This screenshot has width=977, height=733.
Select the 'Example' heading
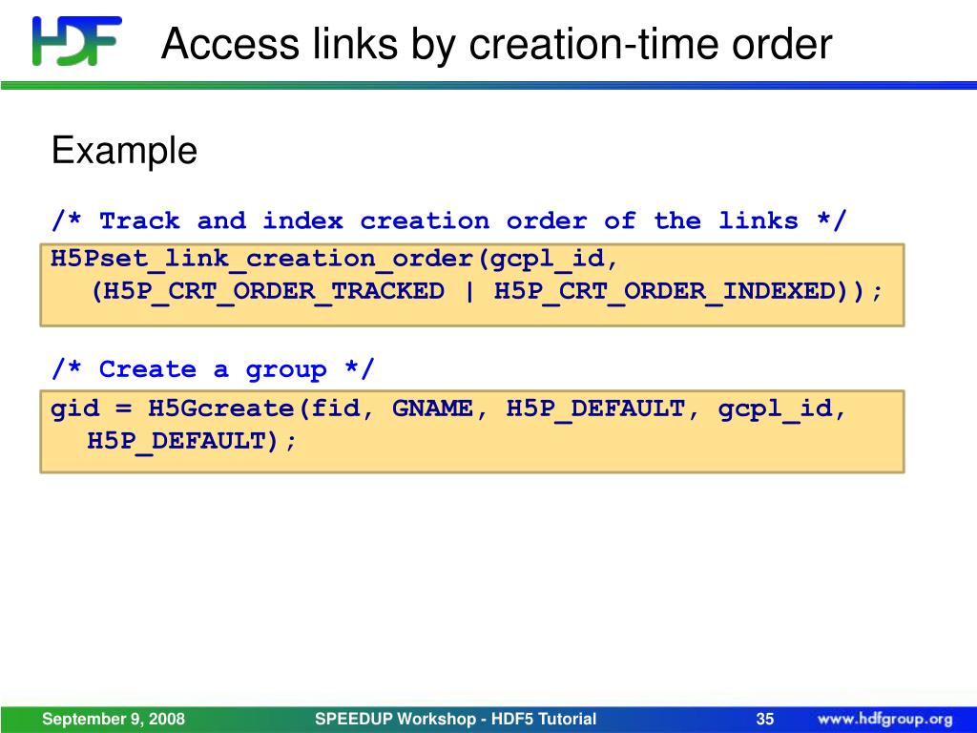(x=124, y=151)
